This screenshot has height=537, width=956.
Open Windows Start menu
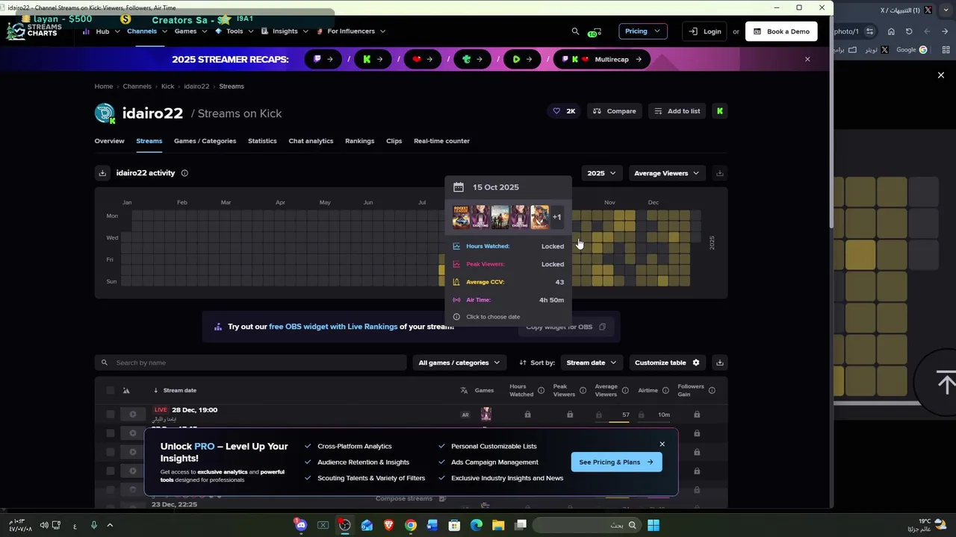654,525
